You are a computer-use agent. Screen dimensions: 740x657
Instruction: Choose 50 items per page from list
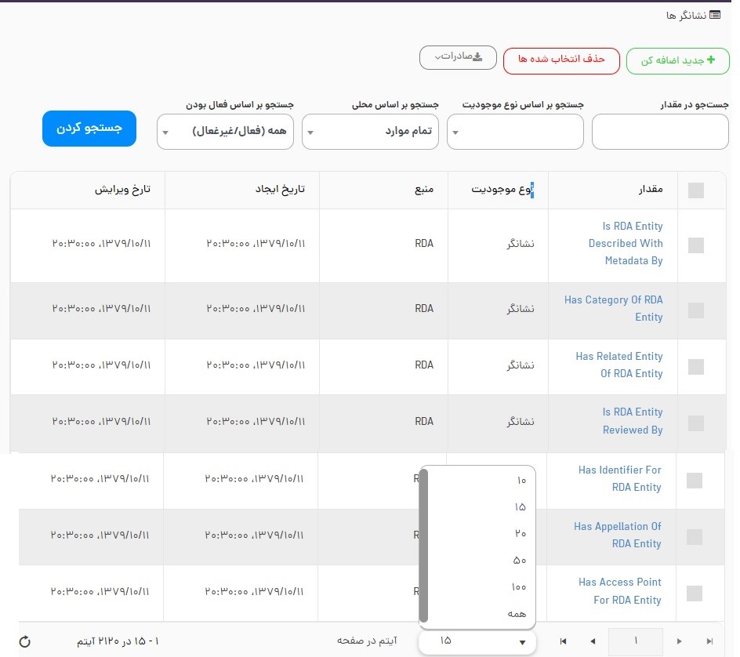(520, 561)
